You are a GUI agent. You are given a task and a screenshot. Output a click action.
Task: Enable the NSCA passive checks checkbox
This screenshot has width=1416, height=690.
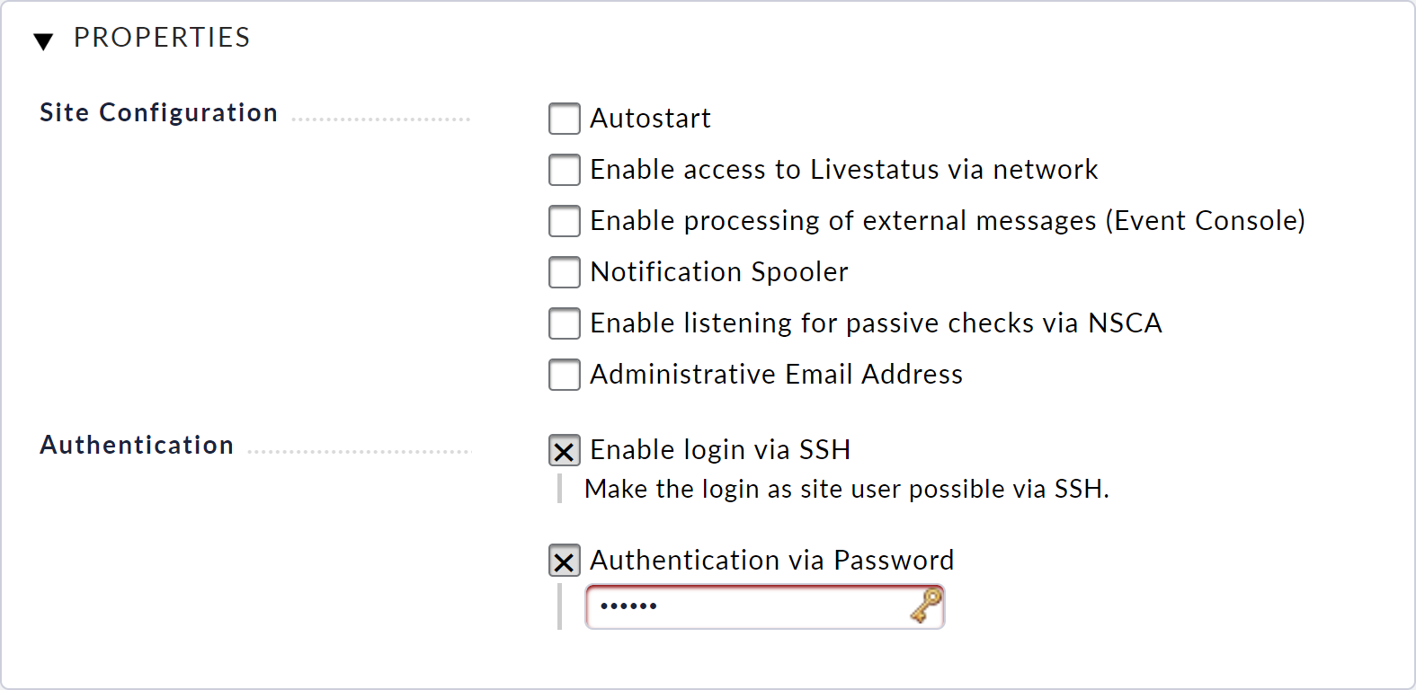pyautogui.click(x=565, y=323)
